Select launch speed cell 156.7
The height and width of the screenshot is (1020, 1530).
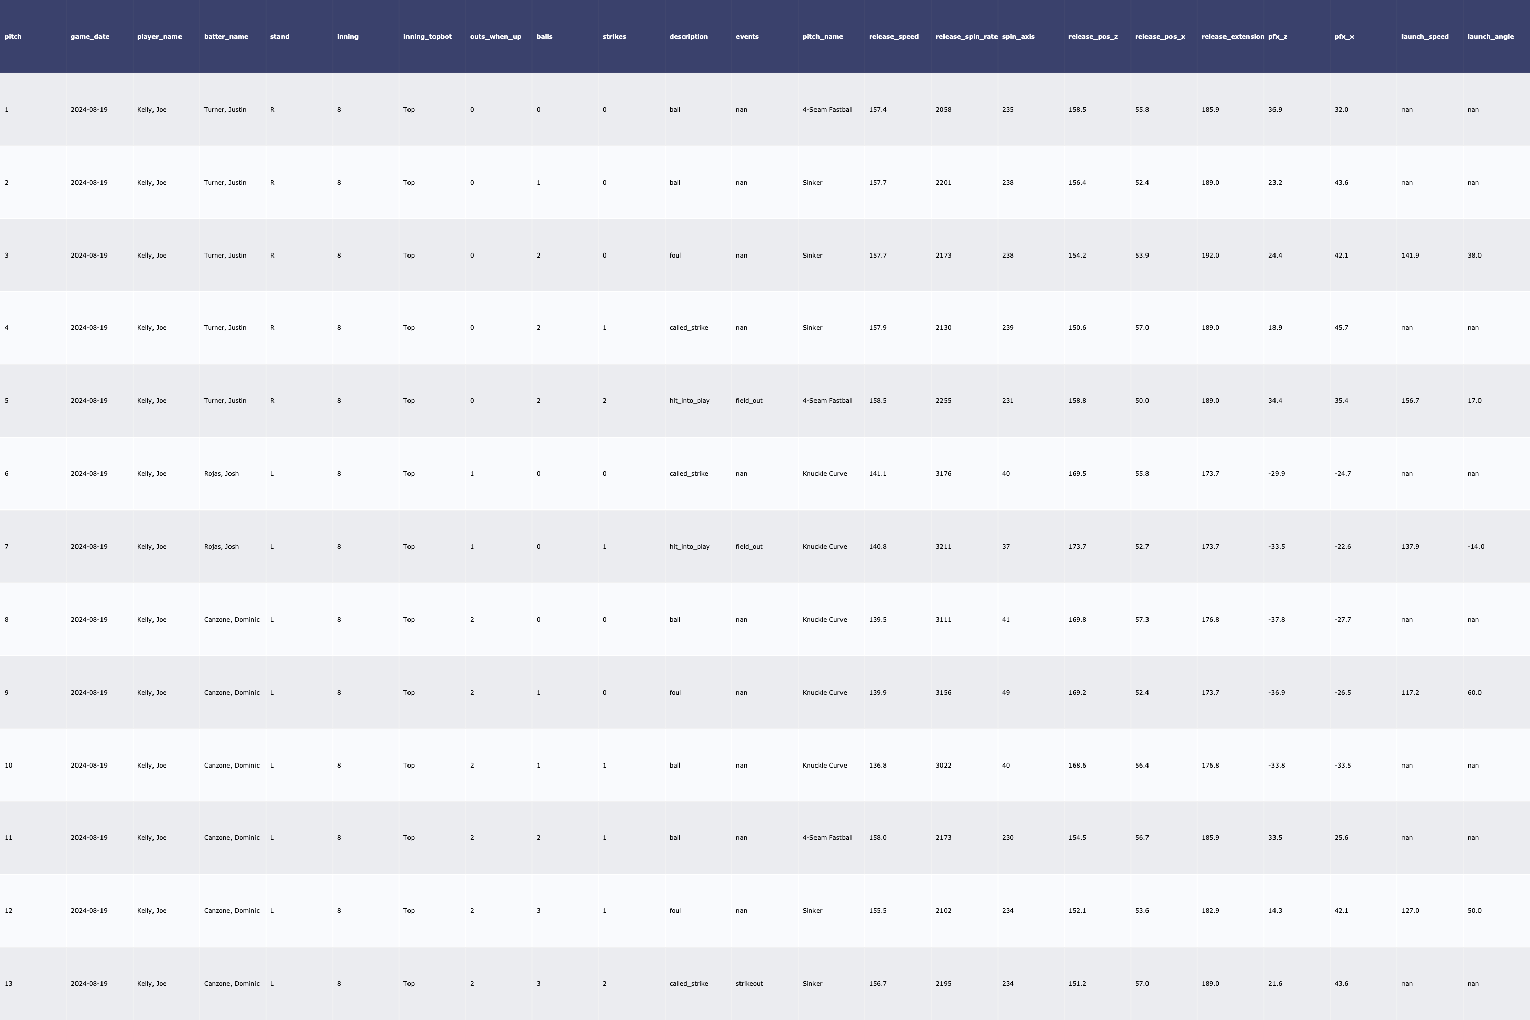click(x=1410, y=401)
